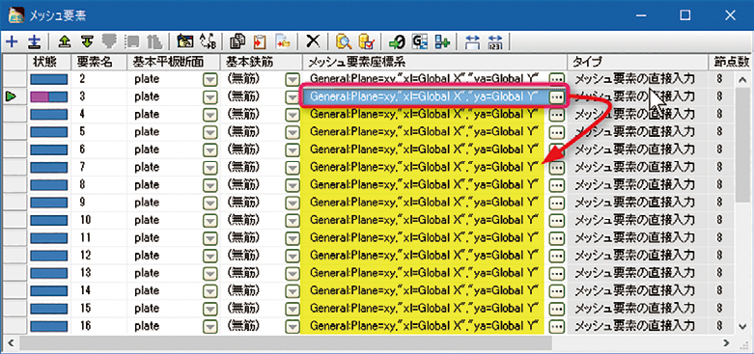The height and width of the screenshot is (354, 754).
Task: Open section dropdown for element 13
Action: (x=209, y=273)
